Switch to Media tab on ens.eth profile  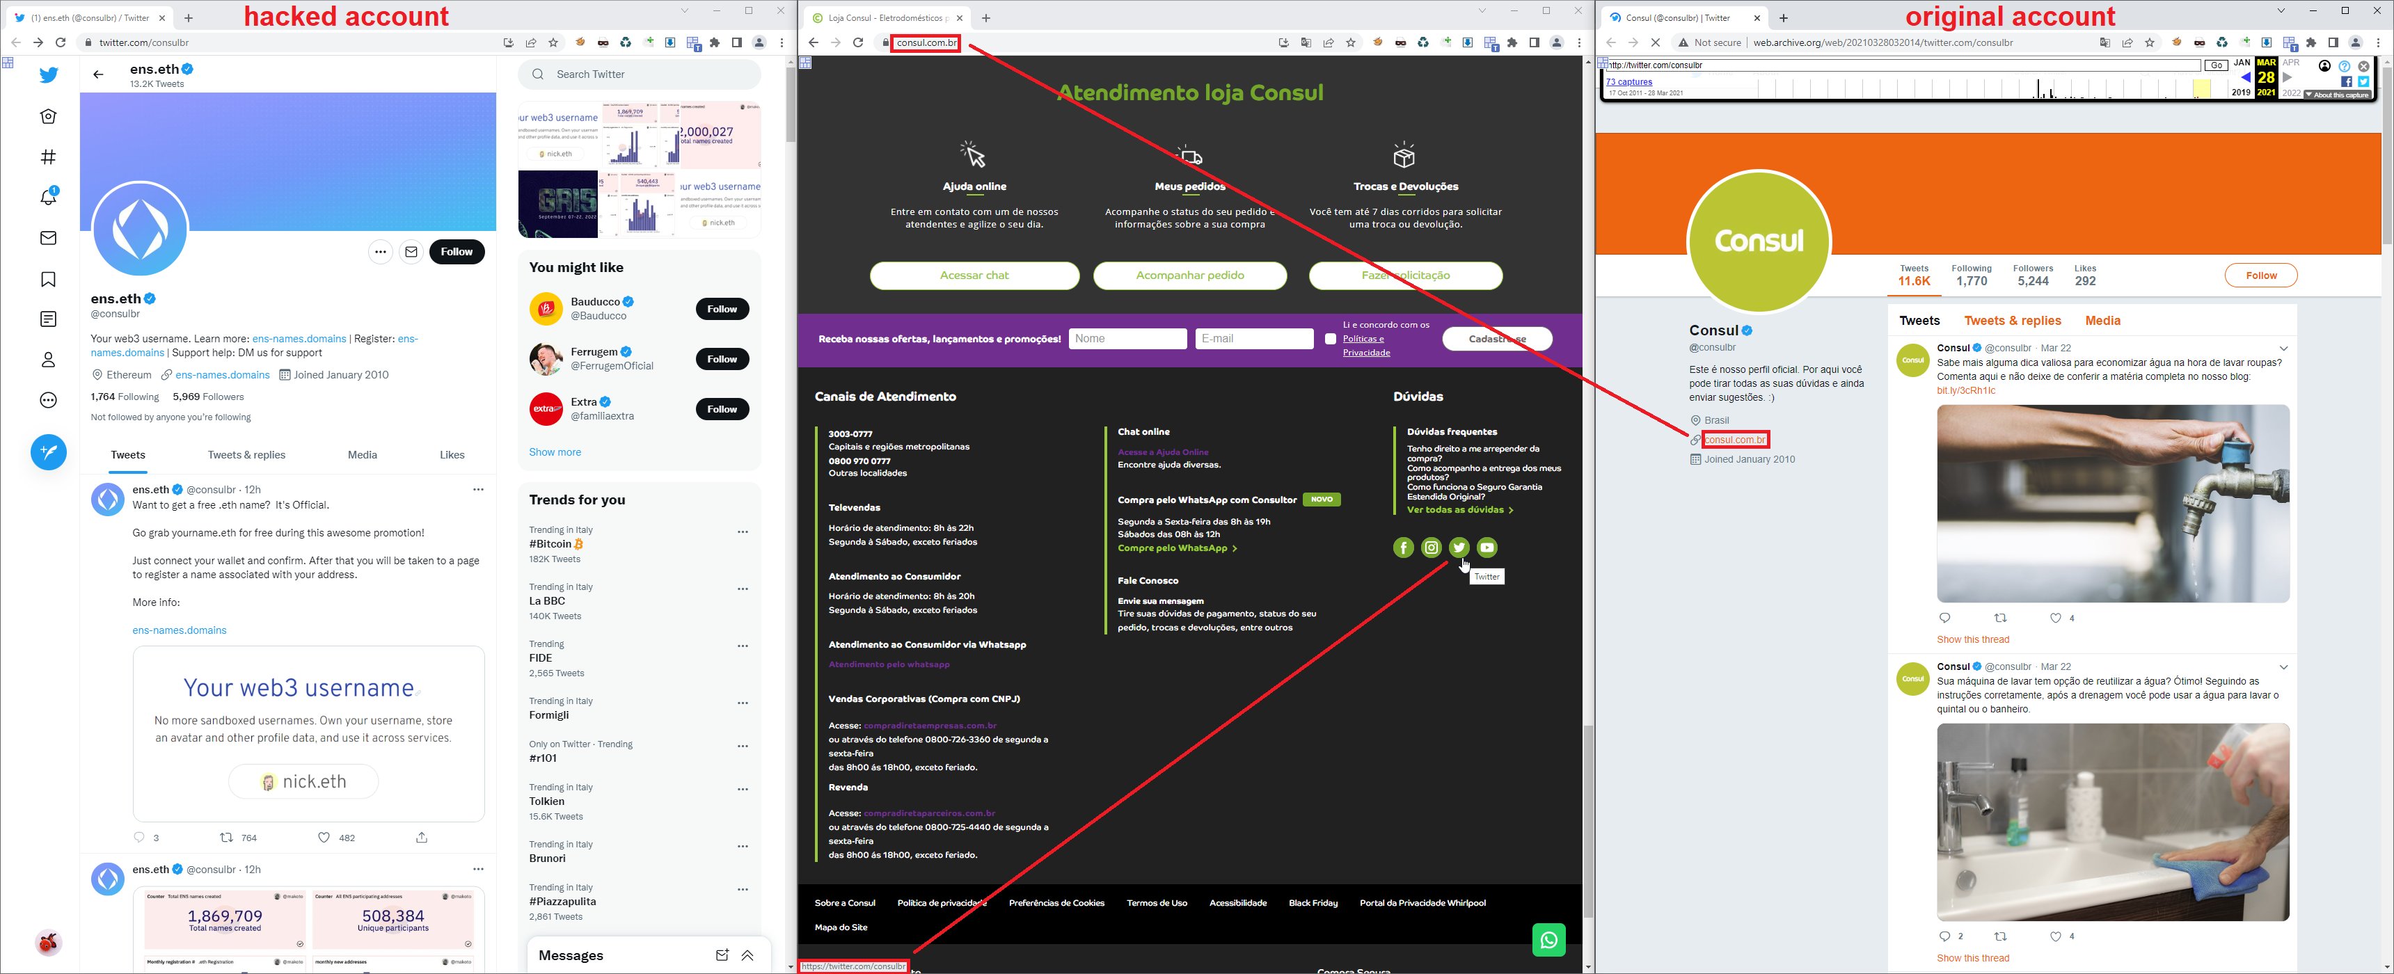click(x=363, y=454)
